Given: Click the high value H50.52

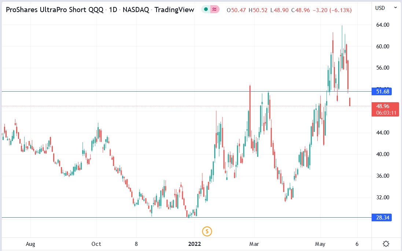Looking at the screenshot, I should 258,10.
